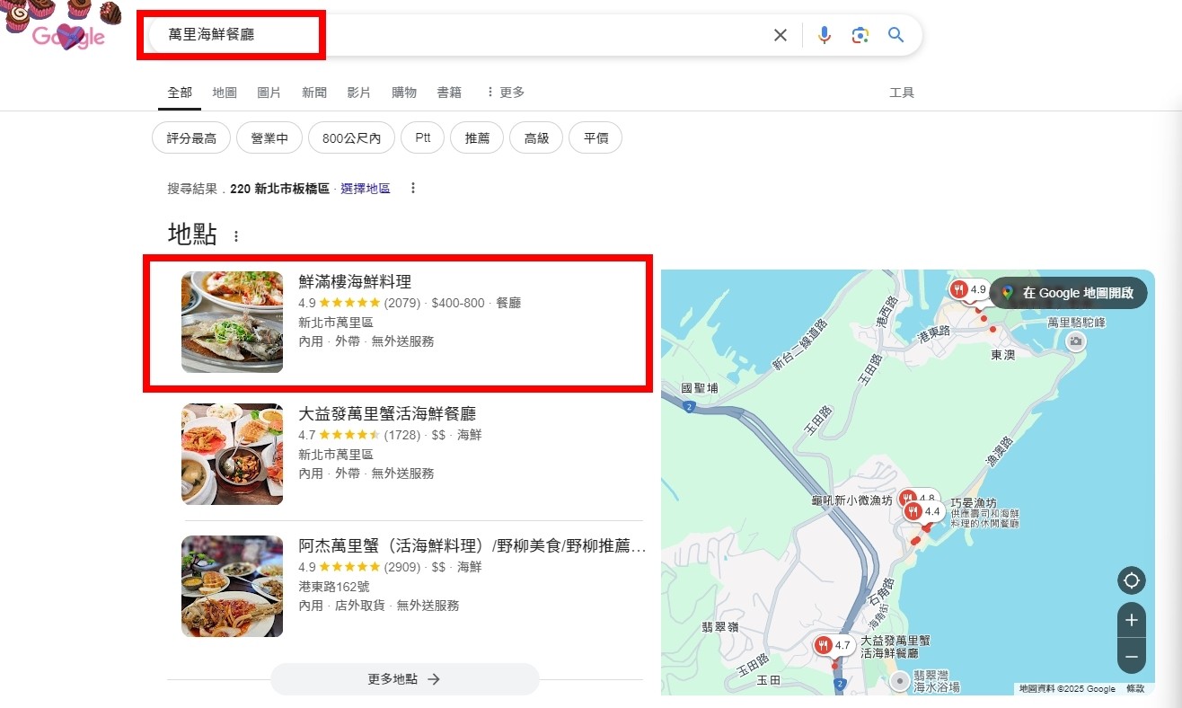Viewport: 1182px width, 708px height.
Task: Click 在 Google 地圖開啟 button
Action: click(1068, 293)
